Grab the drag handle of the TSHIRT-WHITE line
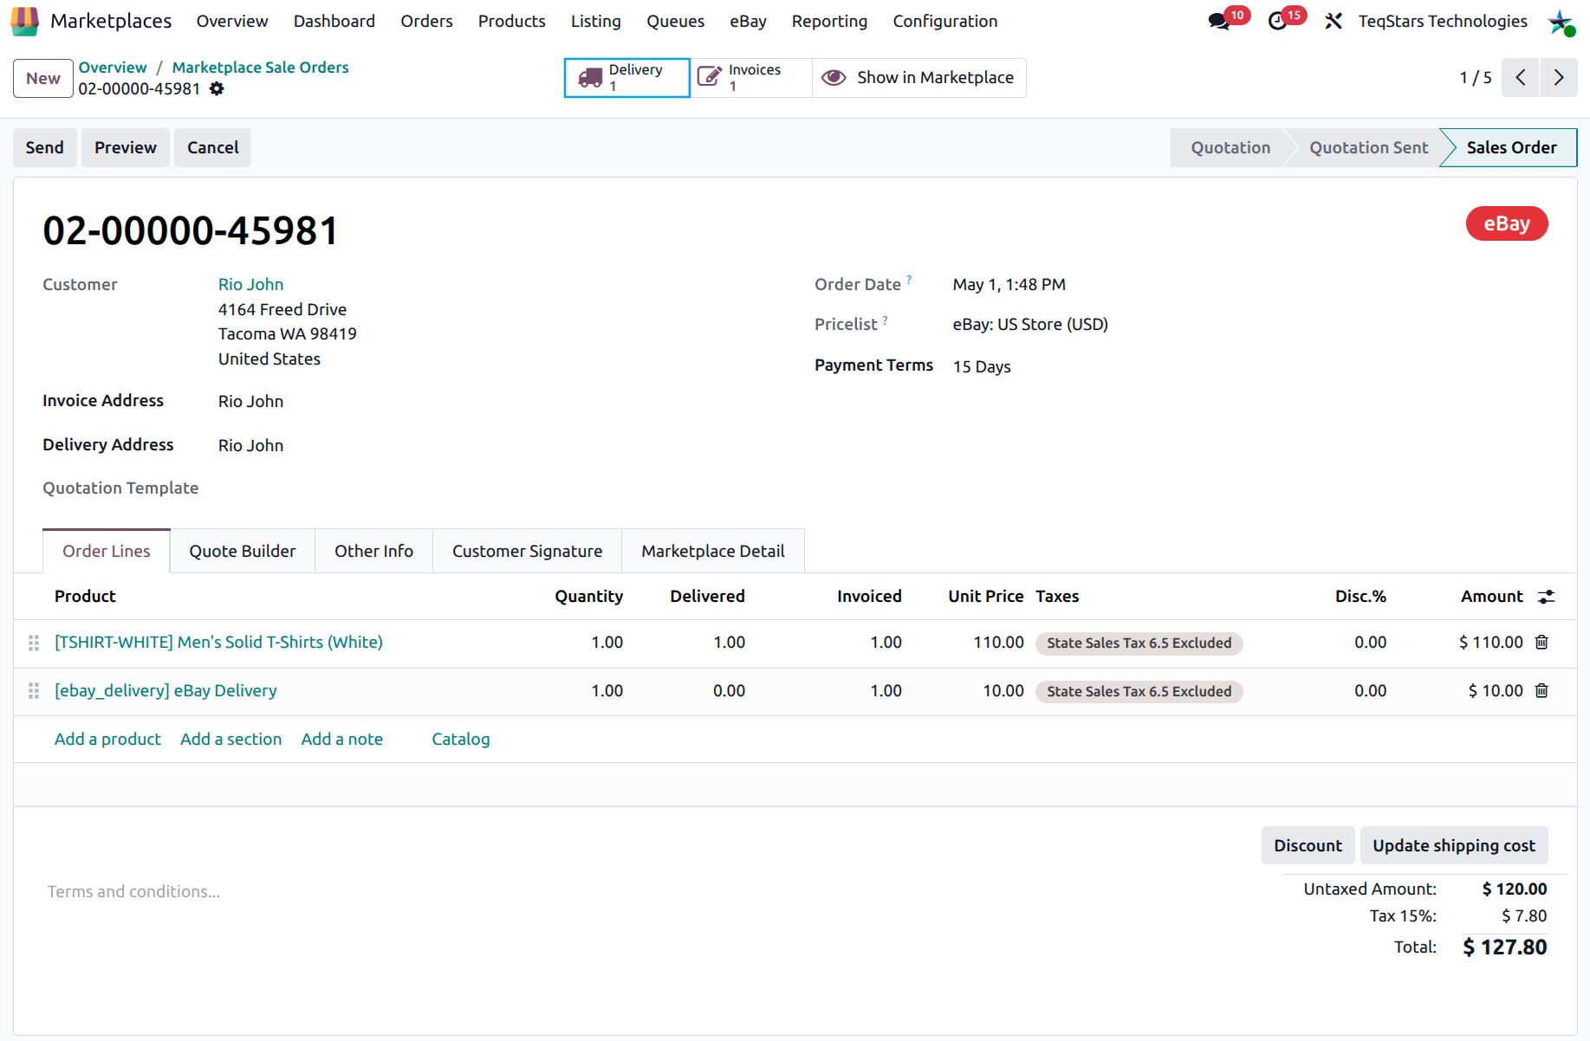 (x=34, y=643)
